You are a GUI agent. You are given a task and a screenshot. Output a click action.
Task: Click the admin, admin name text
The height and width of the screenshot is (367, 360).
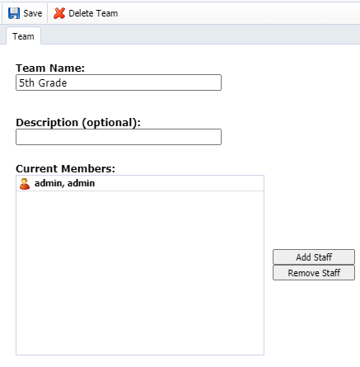tap(64, 183)
